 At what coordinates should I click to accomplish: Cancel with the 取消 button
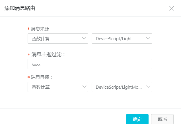click(x=162, y=119)
